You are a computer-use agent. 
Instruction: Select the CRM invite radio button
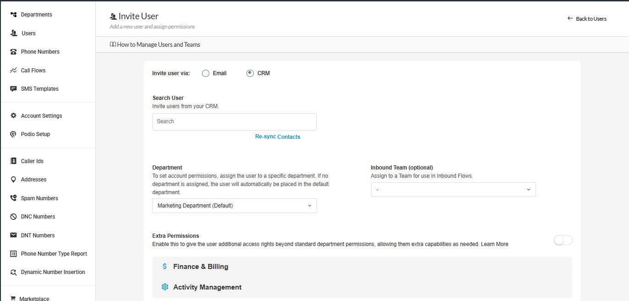coord(250,73)
